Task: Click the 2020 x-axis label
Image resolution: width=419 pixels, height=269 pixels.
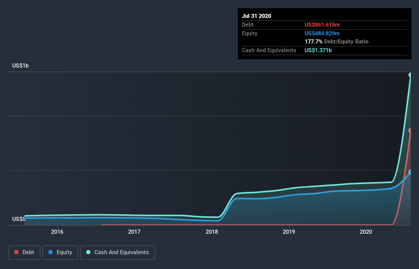Action: (366, 232)
